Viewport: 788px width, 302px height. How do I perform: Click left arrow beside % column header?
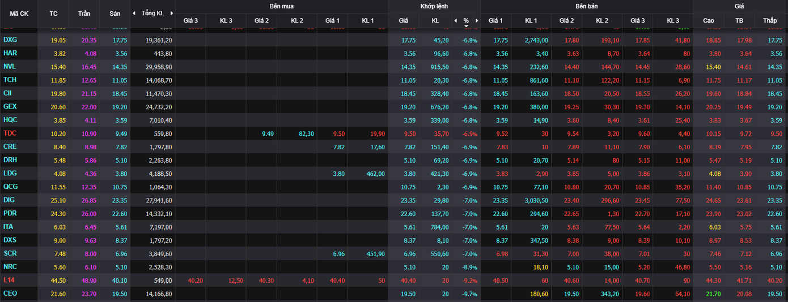tap(455, 20)
